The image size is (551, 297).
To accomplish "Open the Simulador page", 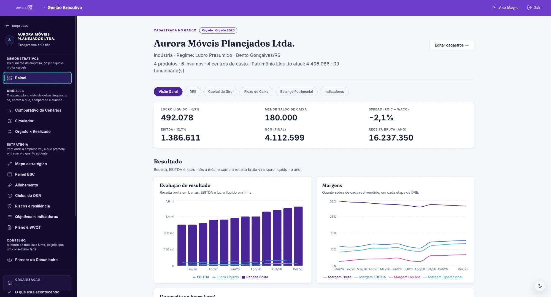I will point(37,121).
